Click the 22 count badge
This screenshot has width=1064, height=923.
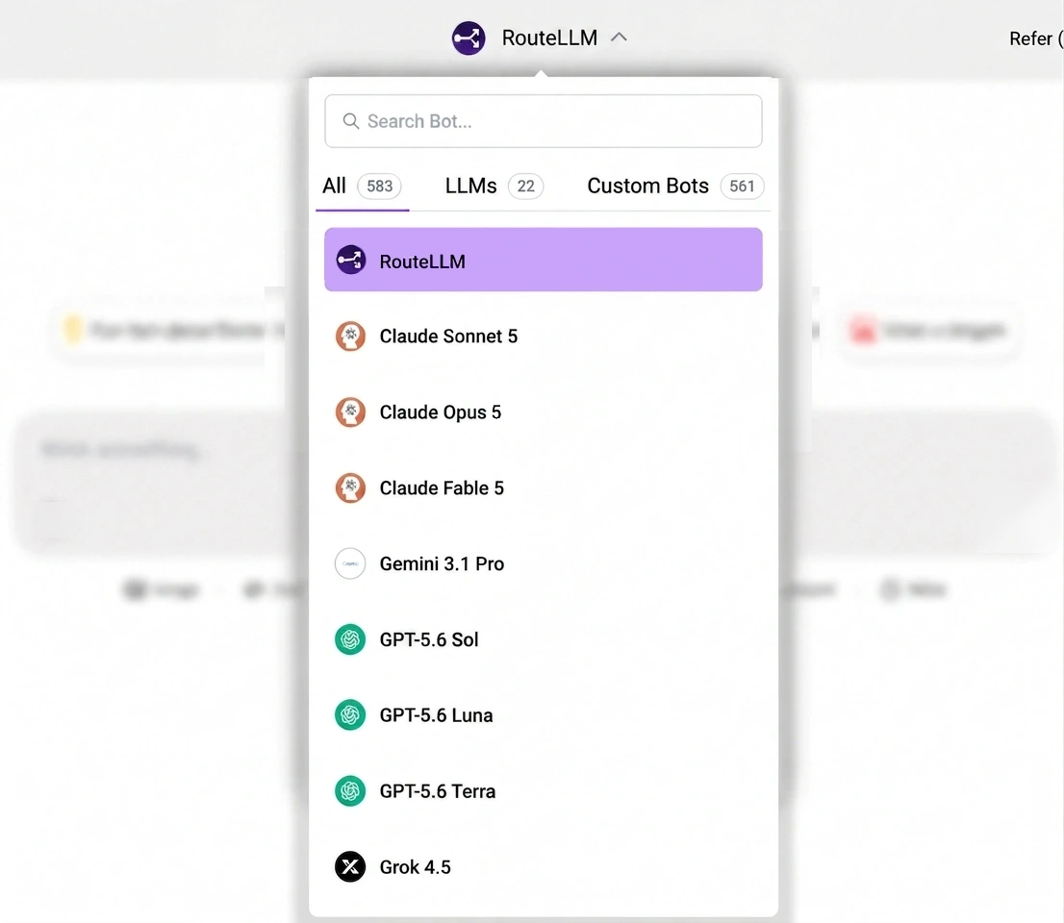(x=526, y=186)
